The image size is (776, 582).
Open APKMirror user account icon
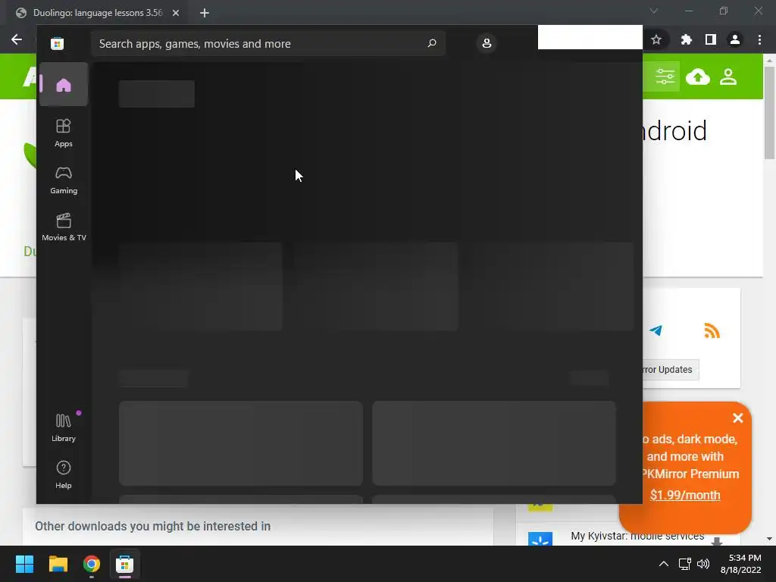(x=728, y=77)
